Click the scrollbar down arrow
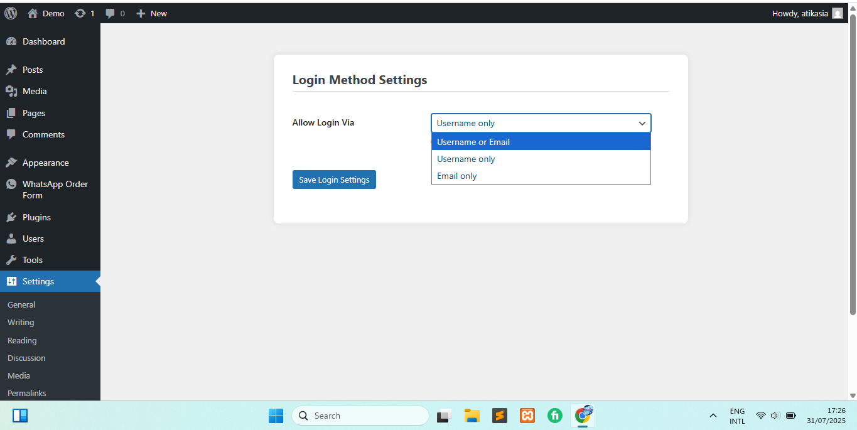The width and height of the screenshot is (857, 430). (853, 395)
